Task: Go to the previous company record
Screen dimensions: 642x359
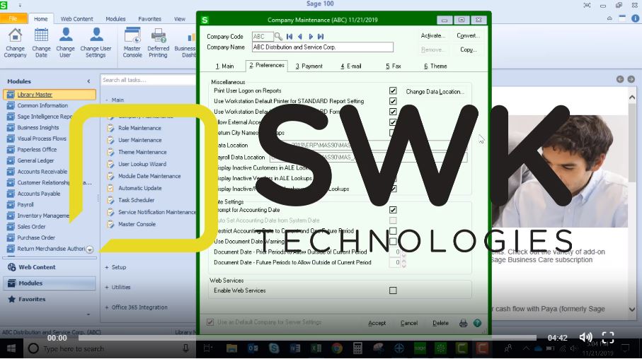Action: click(300, 36)
